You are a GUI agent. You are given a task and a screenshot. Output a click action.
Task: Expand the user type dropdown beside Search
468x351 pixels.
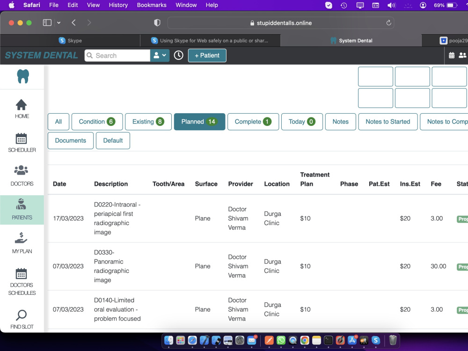[x=160, y=56]
